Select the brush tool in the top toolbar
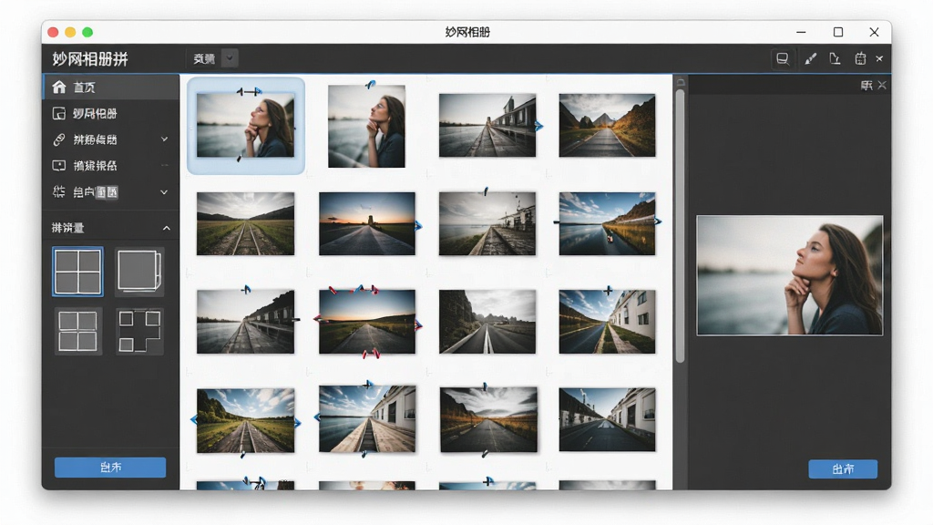The image size is (933, 525). [x=810, y=58]
